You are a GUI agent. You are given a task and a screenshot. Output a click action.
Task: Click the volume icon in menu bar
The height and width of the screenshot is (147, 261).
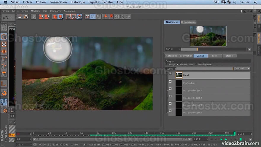point(234,2)
